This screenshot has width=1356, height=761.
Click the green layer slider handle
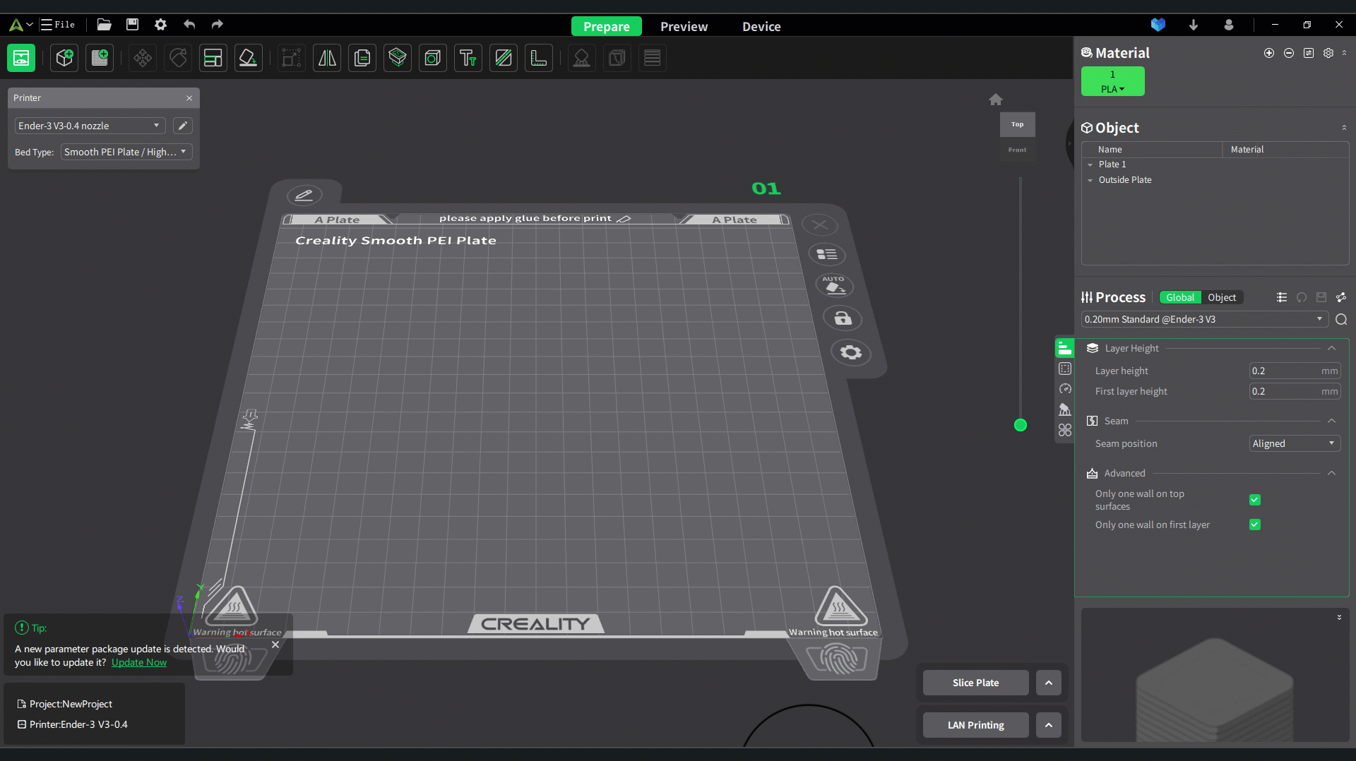pyautogui.click(x=1020, y=425)
